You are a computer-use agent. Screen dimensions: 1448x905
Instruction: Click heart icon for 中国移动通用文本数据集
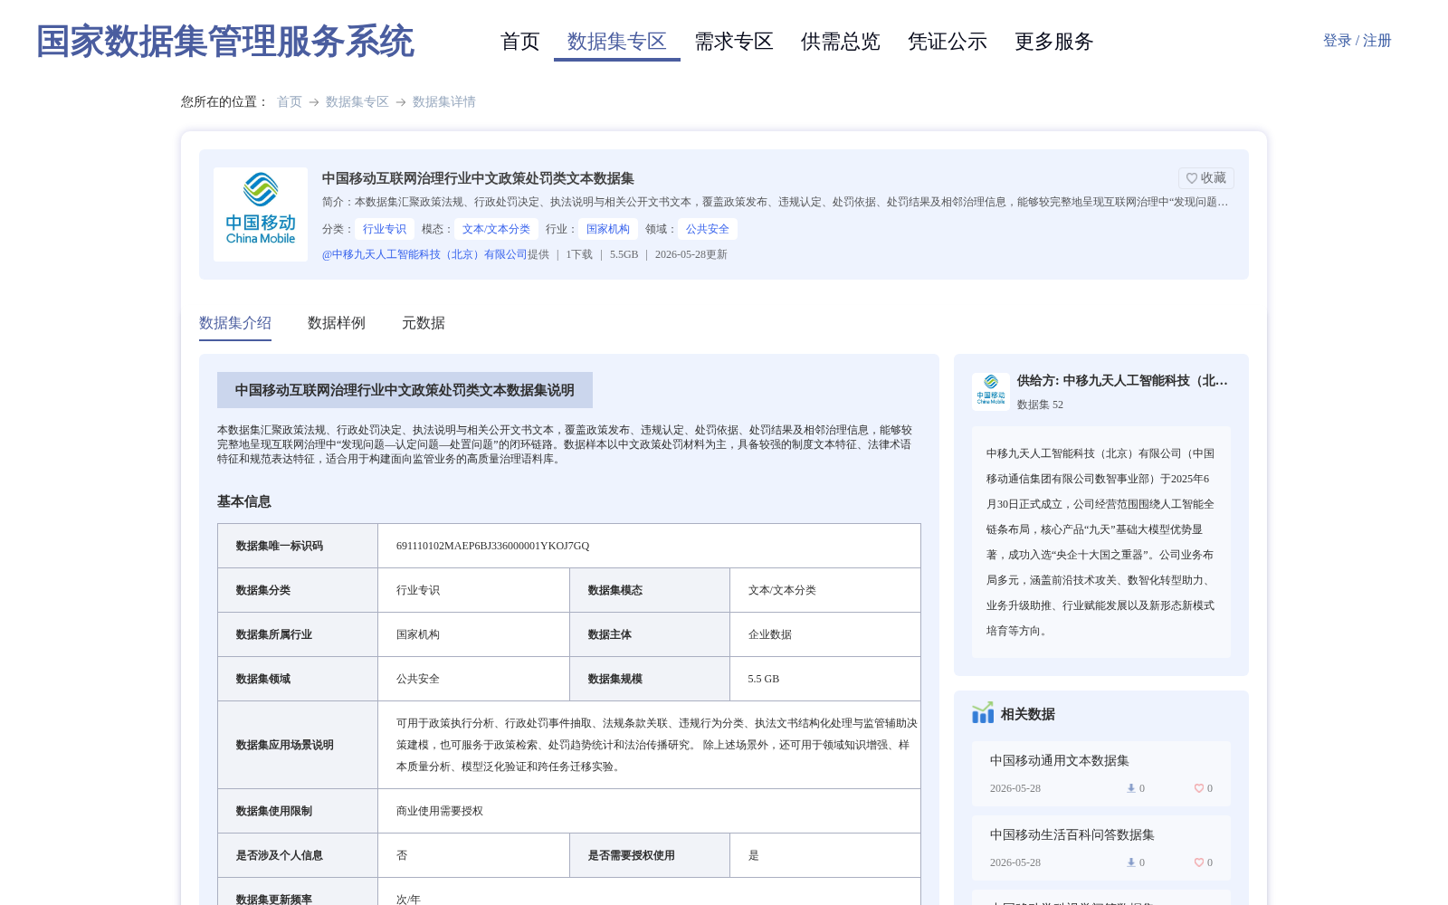(1198, 788)
